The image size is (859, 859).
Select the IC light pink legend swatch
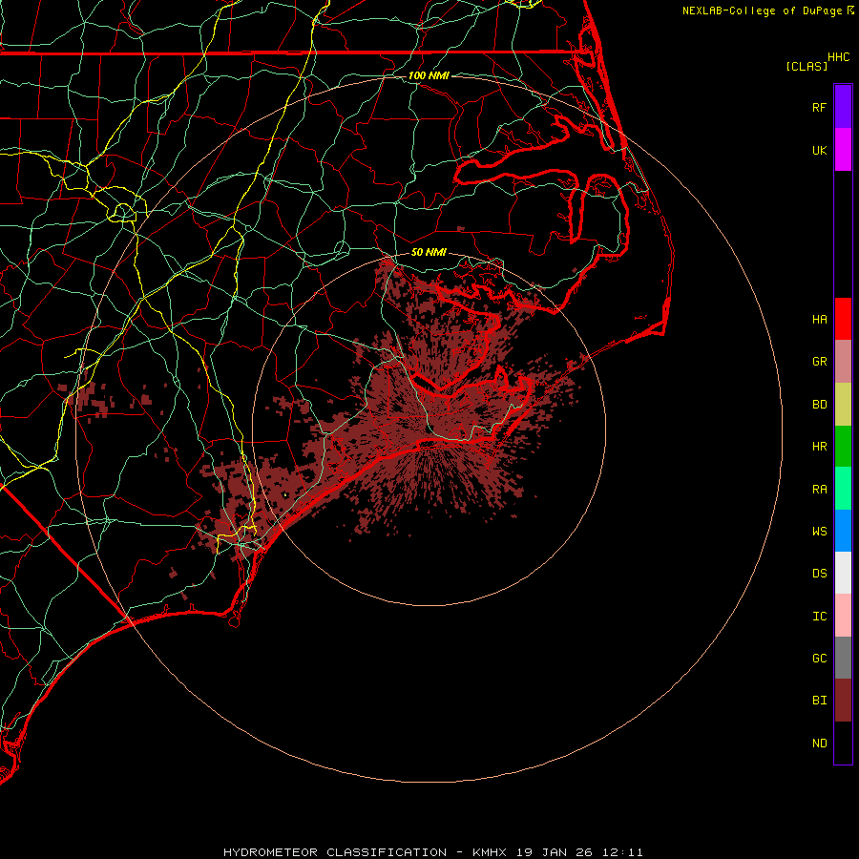click(x=843, y=616)
